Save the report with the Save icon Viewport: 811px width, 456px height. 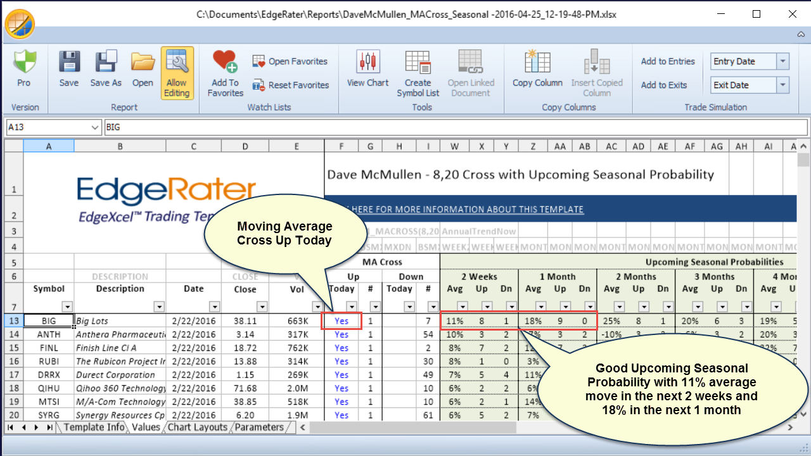coord(69,63)
